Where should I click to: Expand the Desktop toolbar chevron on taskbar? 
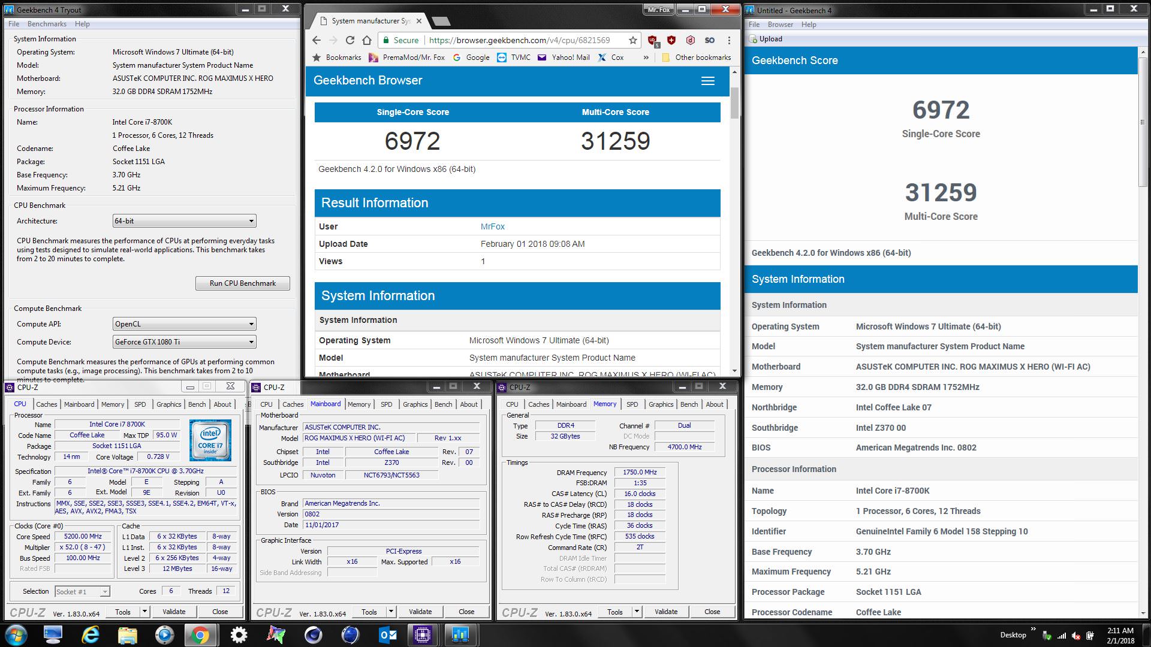[1033, 629]
